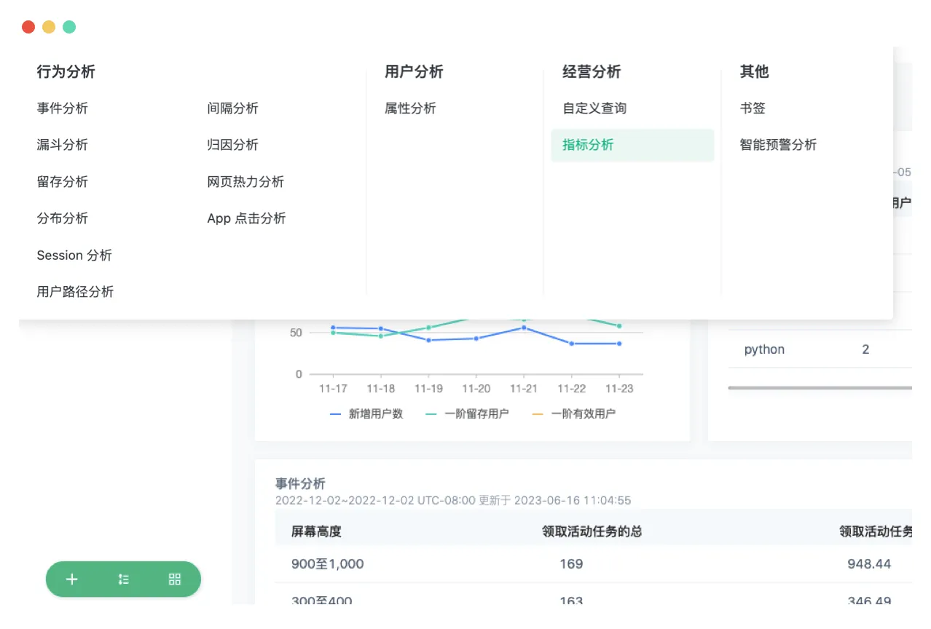Choose 分布分析 in the menu
The height and width of the screenshot is (629, 931).
click(x=63, y=218)
